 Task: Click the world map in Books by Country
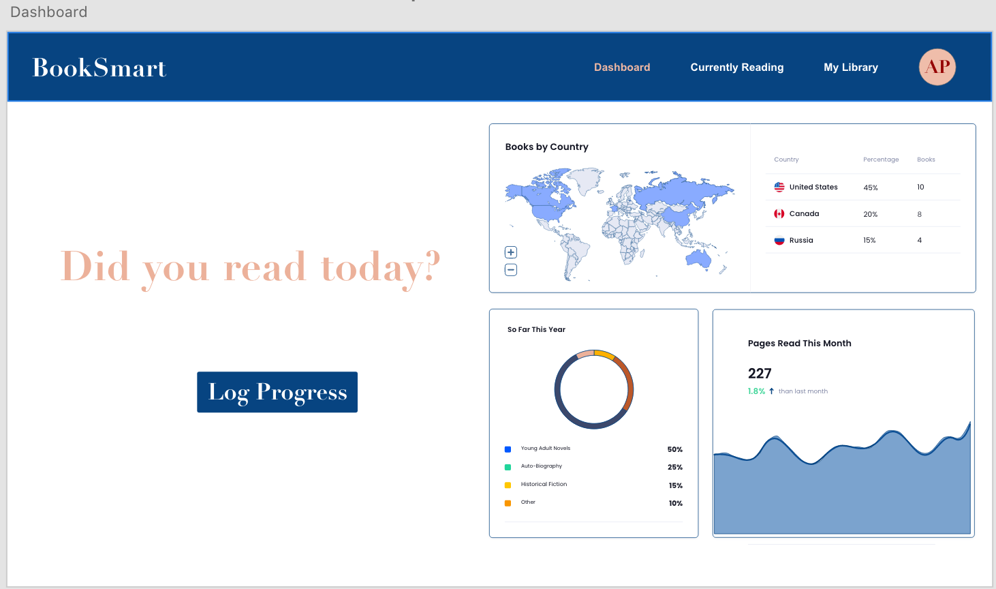(619, 222)
